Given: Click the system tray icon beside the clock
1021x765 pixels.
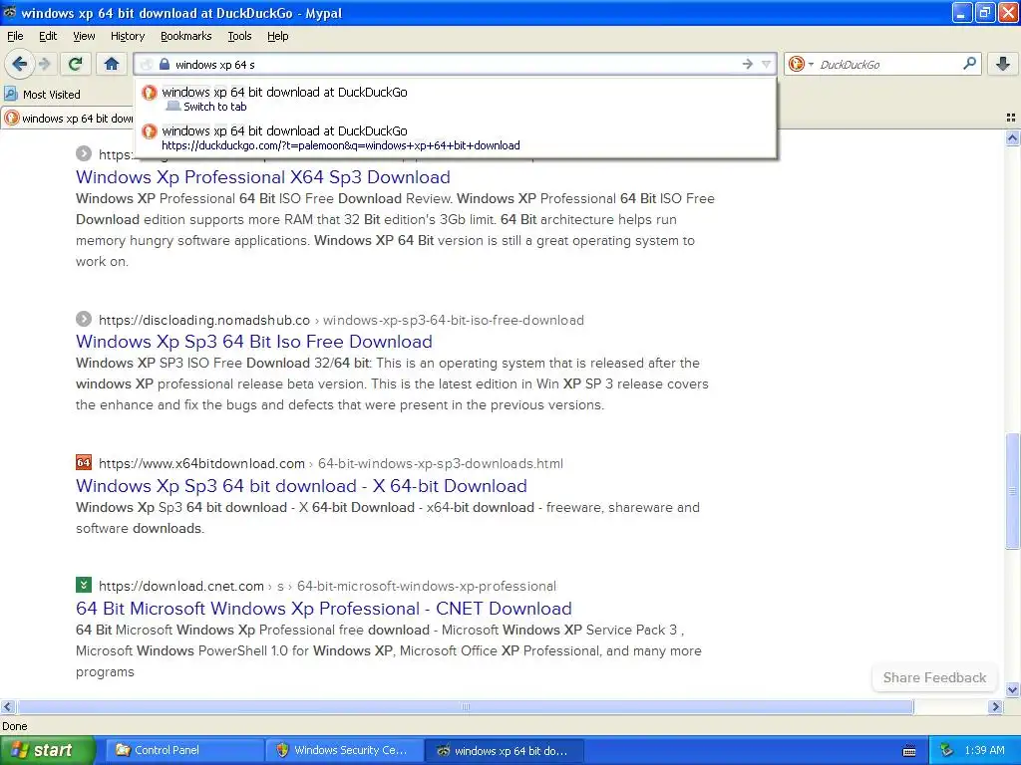Looking at the screenshot, I should tap(947, 750).
